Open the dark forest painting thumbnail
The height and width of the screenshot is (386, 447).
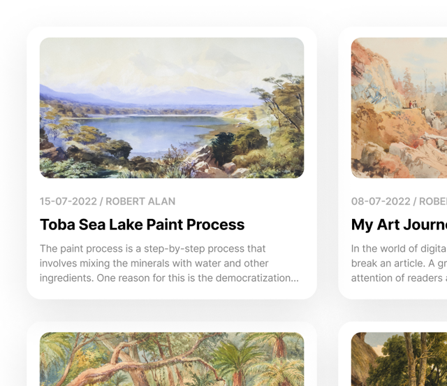coord(399,359)
